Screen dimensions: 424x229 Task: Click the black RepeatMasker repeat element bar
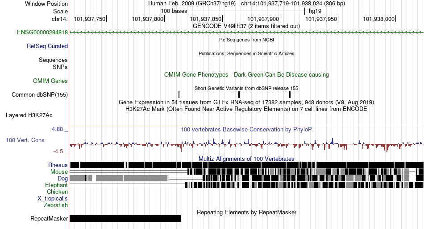pos(125,218)
